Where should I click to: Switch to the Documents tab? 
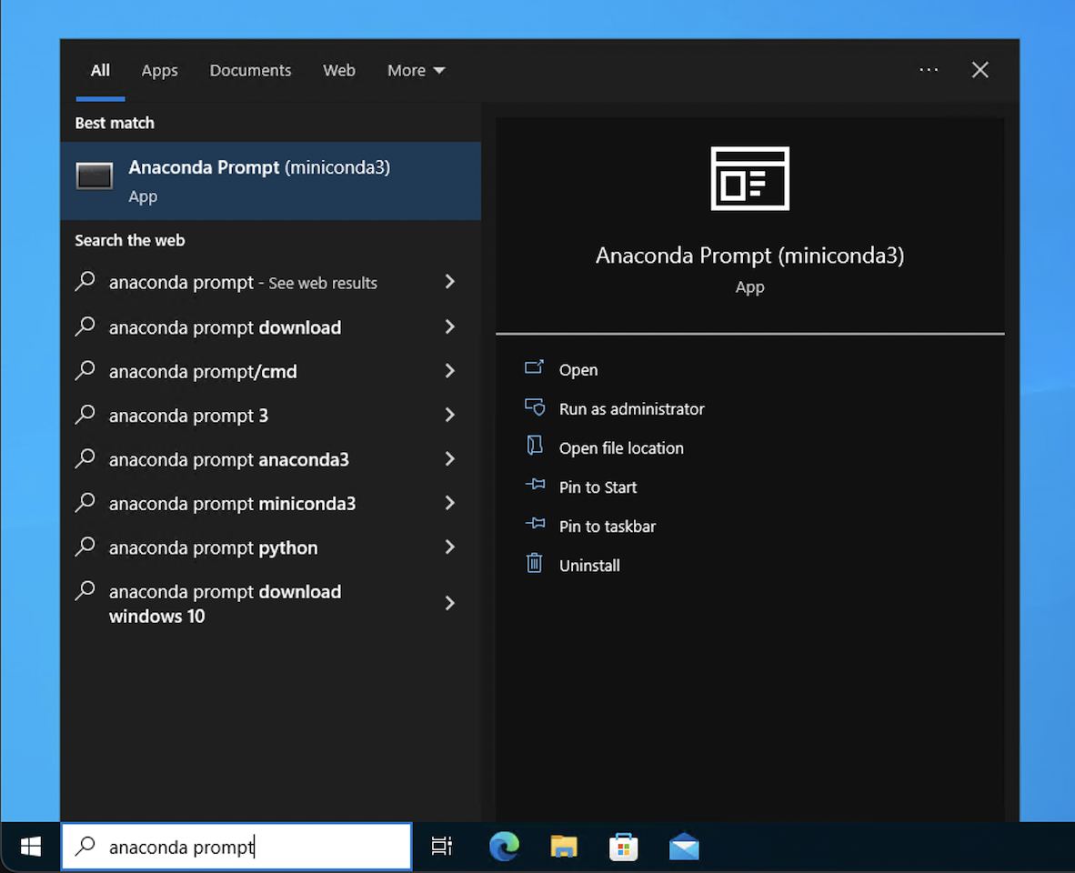click(250, 71)
